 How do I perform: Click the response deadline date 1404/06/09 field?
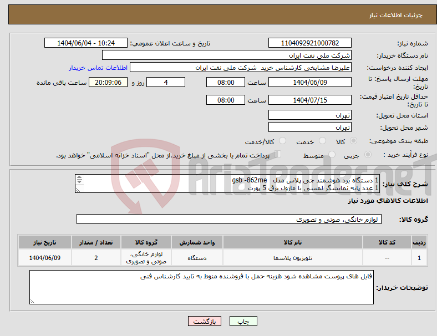coord(310,82)
